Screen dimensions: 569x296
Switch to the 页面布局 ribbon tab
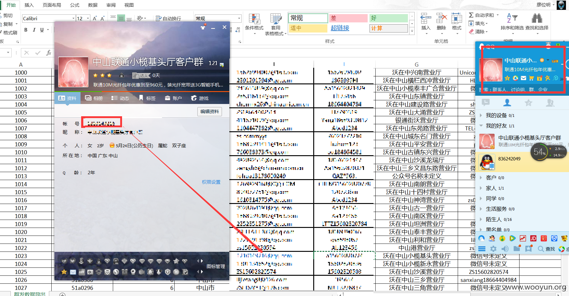[x=52, y=5]
